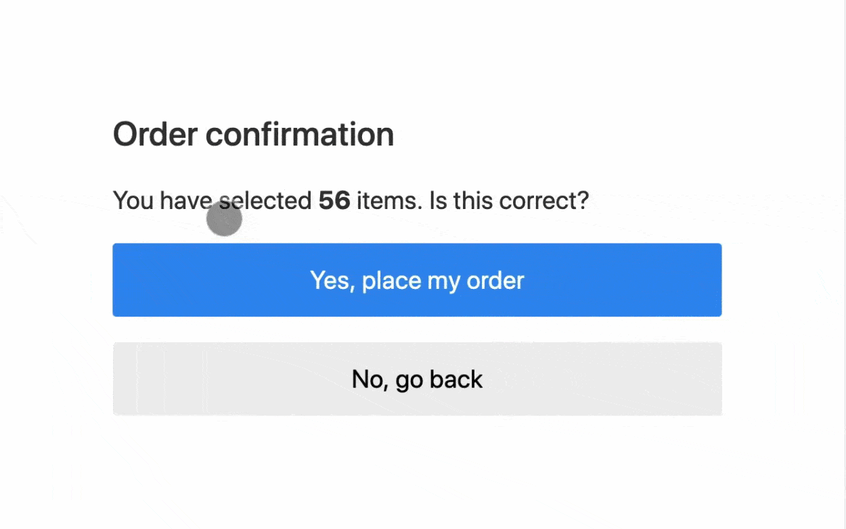This screenshot has width=846, height=529.
Task: Click the bold number 56
Action: pos(334,201)
